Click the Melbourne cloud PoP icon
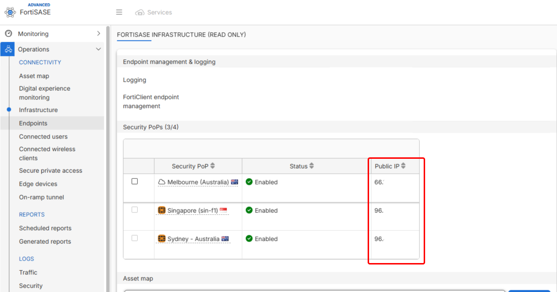Screen dimensions: 557x292 [162, 182]
